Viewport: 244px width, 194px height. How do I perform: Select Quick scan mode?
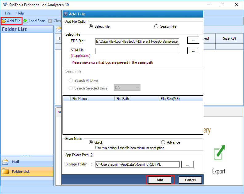96,142
